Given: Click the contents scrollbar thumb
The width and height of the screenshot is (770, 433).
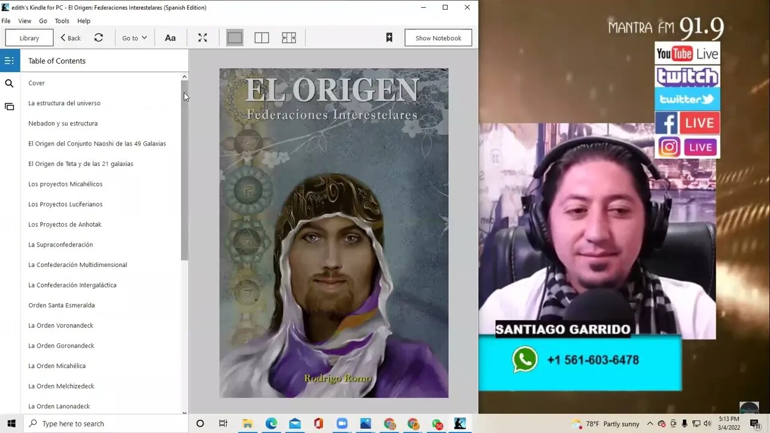Looking at the screenshot, I should click(185, 170).
